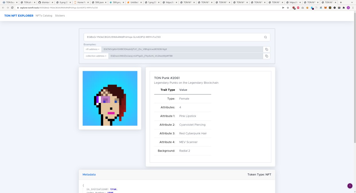Image resolution: width=356 pixels, height=193 pixels.
Task: Open the Adblock Plus extension
Action: coord(298,8)
